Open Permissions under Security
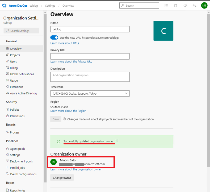 17,116
